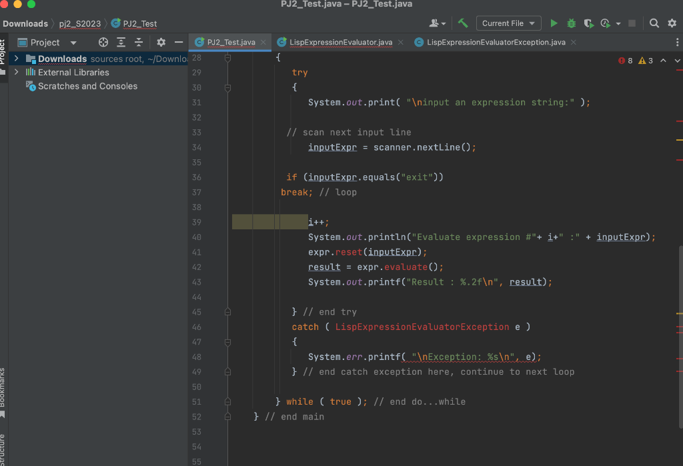This screenshot has width=683, height=466.
Task: Run with Coverage using the shield icon
Action: point(588,23)
